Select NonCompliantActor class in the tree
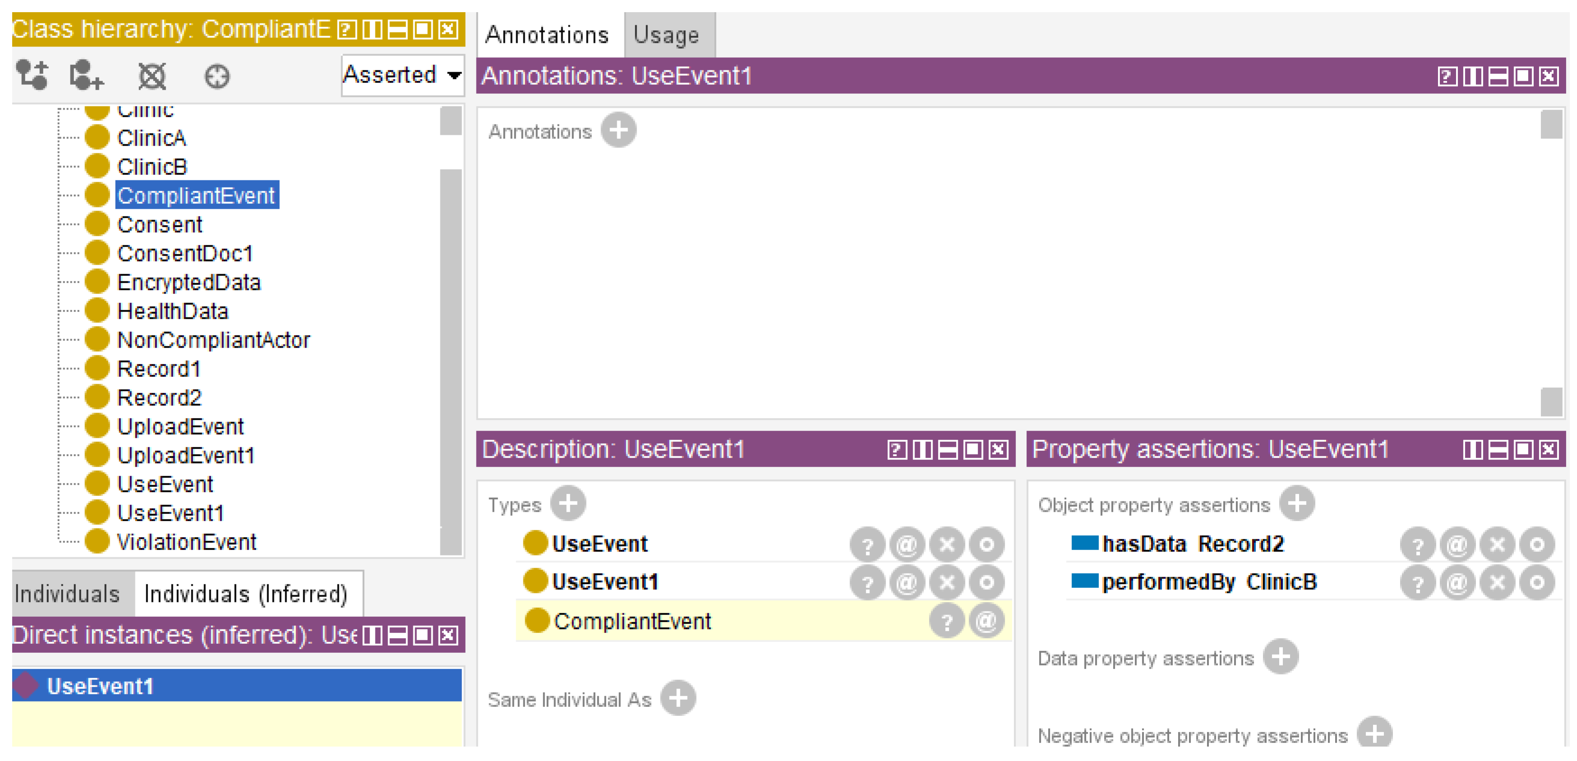Image resolution: width=1577 pixels, height=761 pixels. tap(213, 339)
